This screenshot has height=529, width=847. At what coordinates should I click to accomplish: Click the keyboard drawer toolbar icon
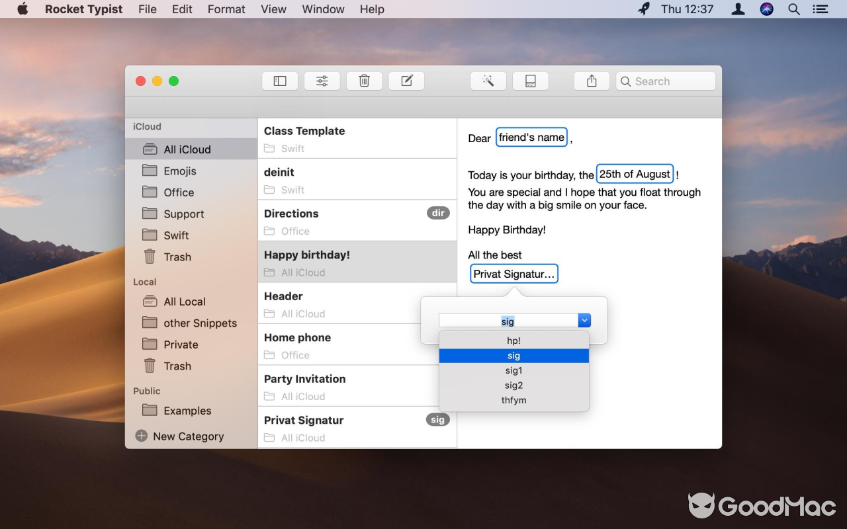tap(531, 80)
